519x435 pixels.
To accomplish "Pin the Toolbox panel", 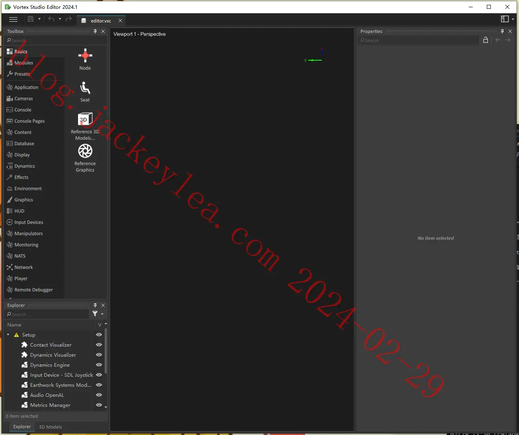I will (x=95, y=31).
